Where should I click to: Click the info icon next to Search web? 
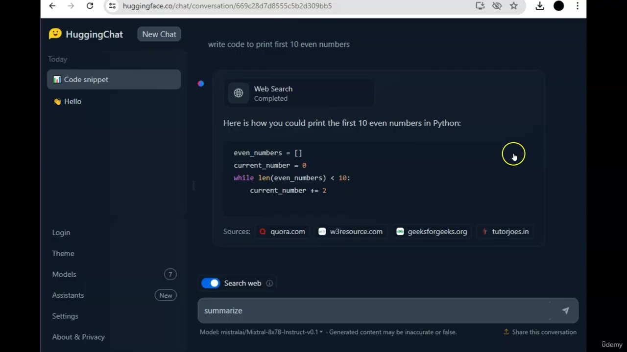click(x=269, y=283)
